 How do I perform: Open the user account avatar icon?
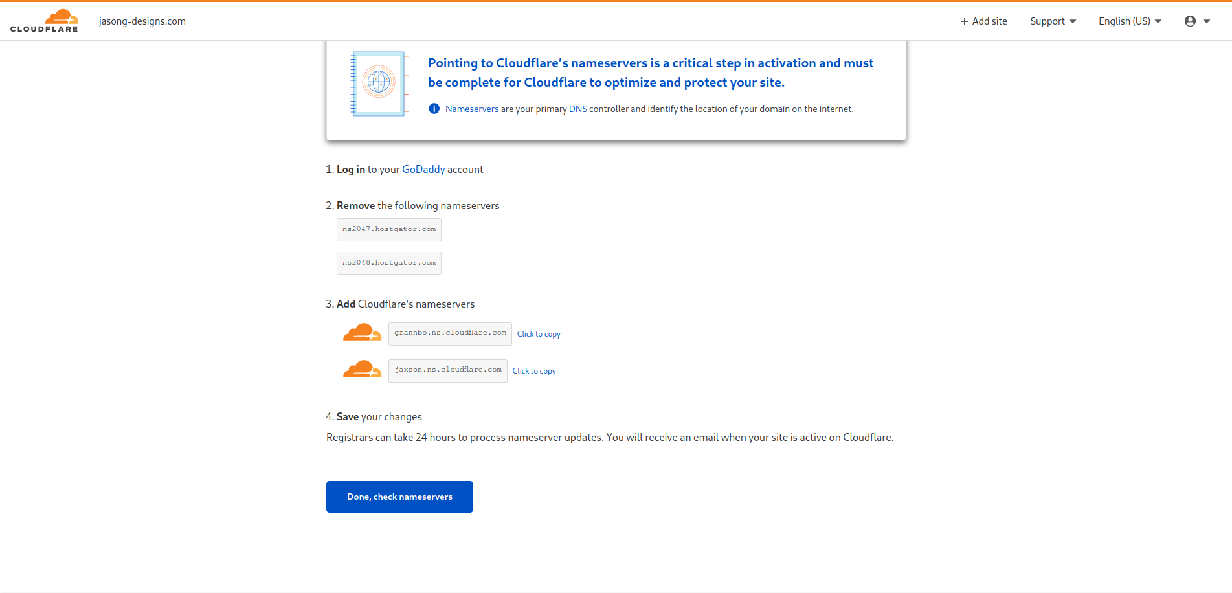(1190, 21)
